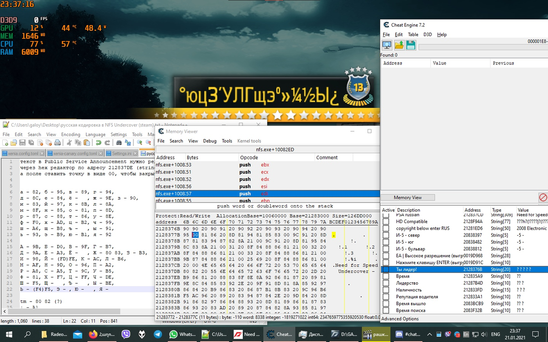The image size is (548, 342).
Task: Click Notepad++ Save All icon
Action: [31, 143]
